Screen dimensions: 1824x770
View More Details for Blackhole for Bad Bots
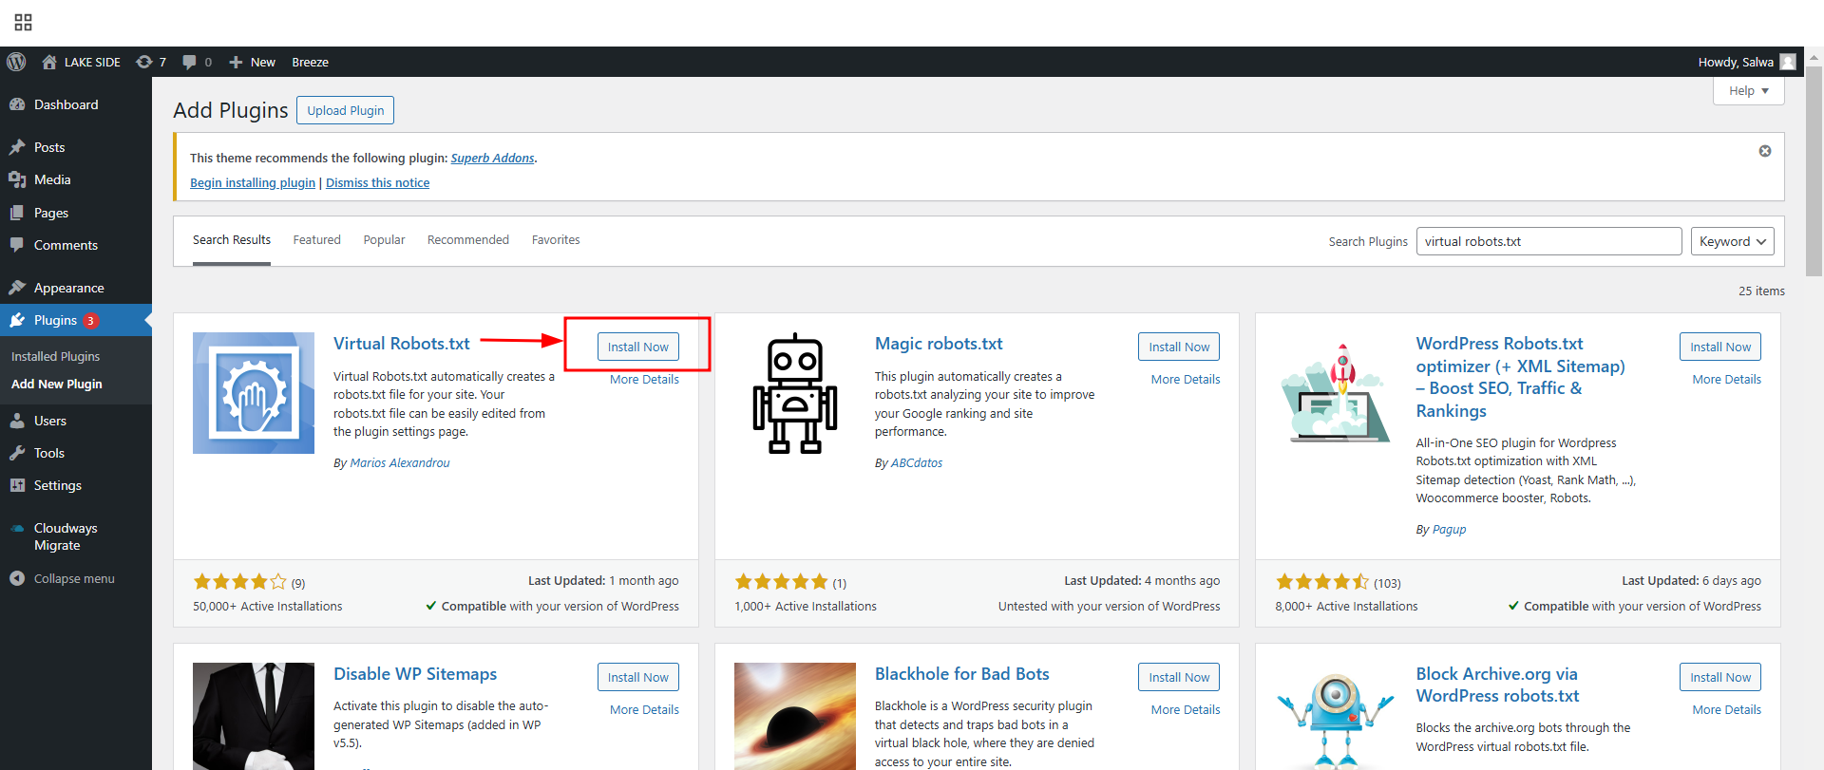tap(1186, 710)
